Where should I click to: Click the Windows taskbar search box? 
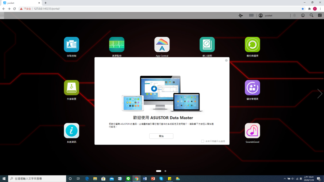tap(37, 179)
